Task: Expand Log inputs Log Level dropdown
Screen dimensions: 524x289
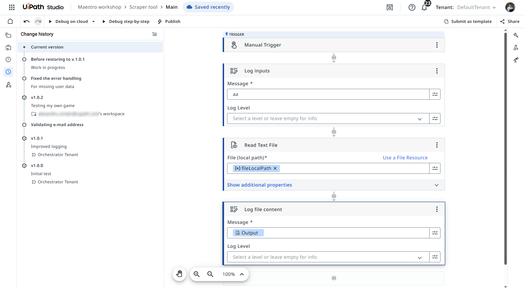Action: pyautogui.click(x=419, y=119)
